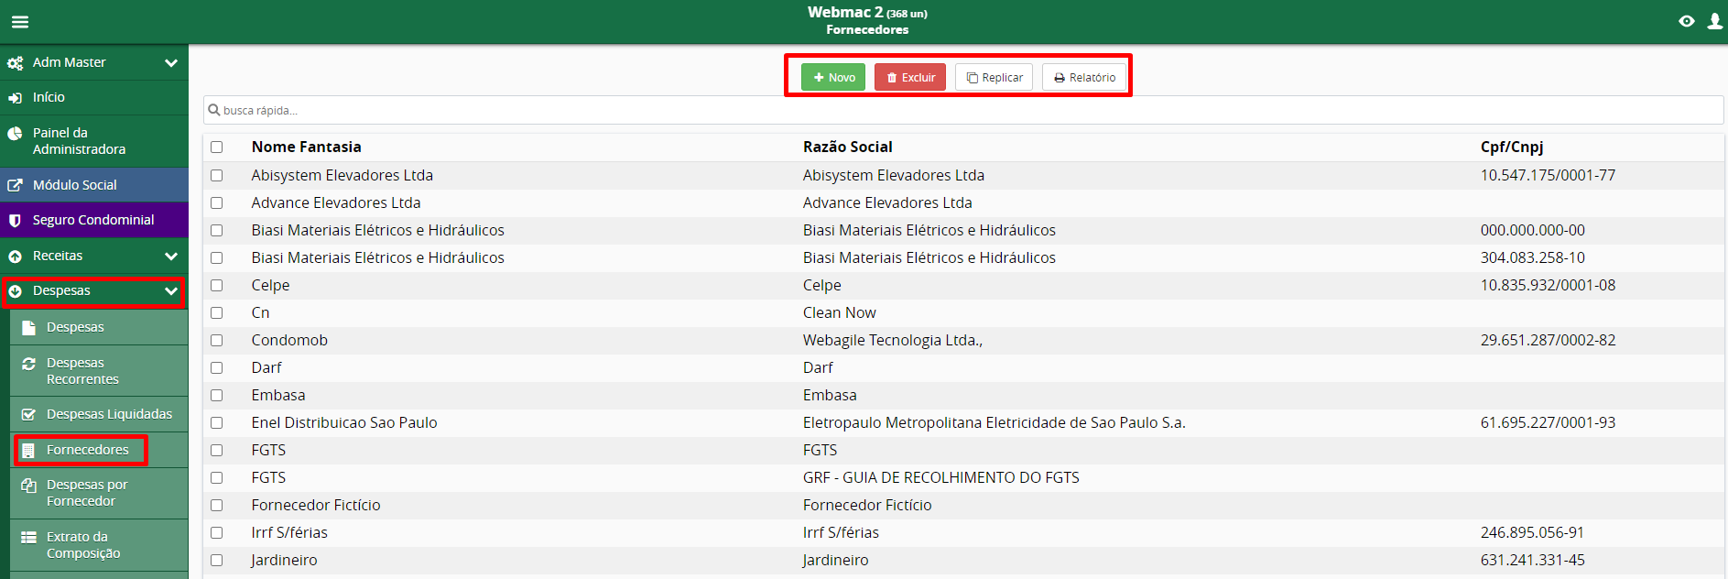Image resolution: width=1728 pixels, height=579 pixels.
Task: Check the Enel Distribuicao Sao Paulo row
Action: [x=217, y=422]
